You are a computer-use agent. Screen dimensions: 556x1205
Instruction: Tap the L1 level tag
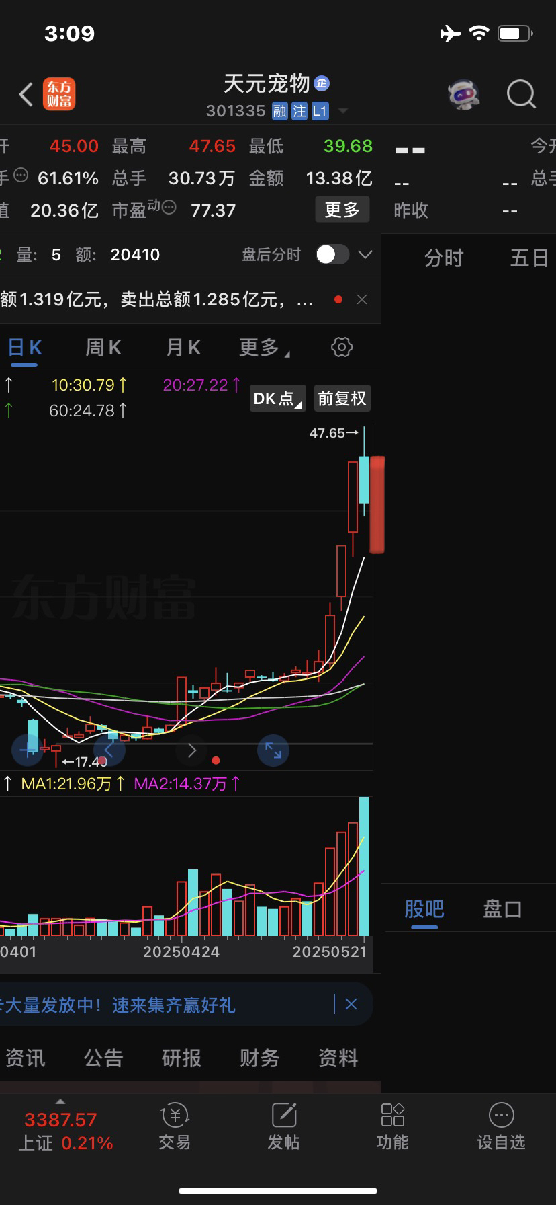coord(320,111)
